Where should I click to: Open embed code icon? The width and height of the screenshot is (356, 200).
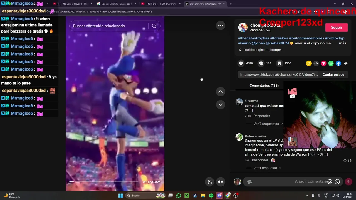[316, 63]
